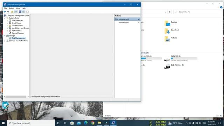Open File Explorer help icon

[221, 7]
